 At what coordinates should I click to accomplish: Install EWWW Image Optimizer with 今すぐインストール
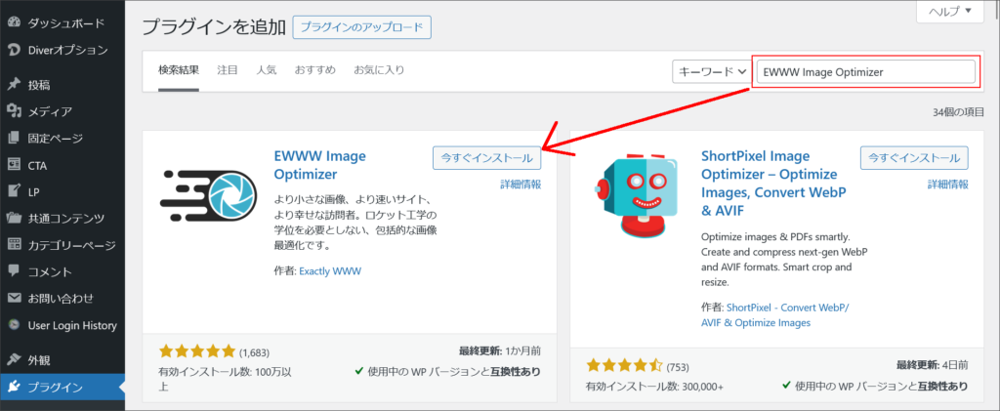pos(486,157)
